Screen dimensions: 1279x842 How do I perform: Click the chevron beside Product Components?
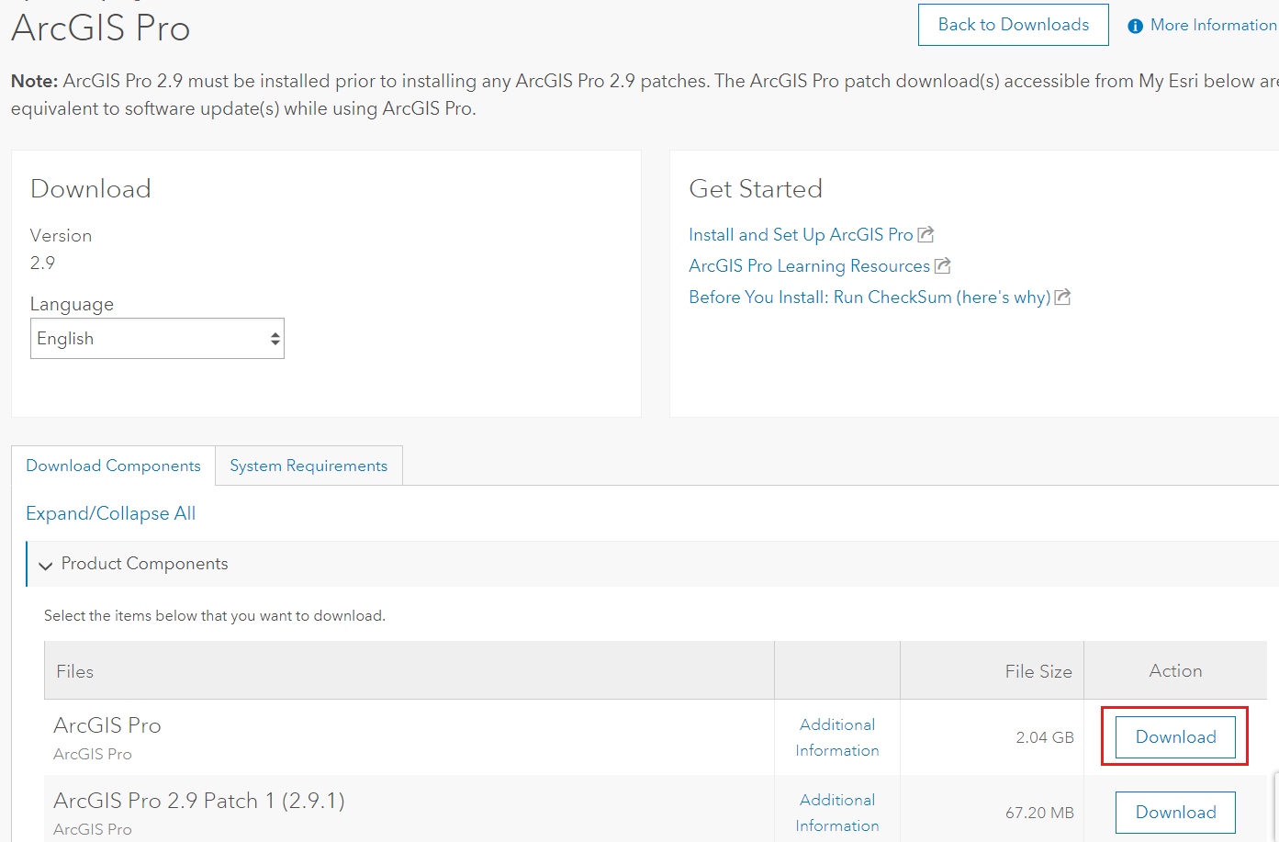(x=45, y=565)
